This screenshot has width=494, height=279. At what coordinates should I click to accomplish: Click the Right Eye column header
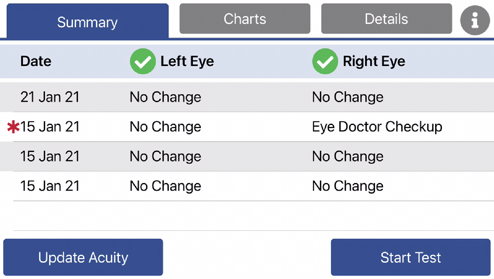click(374, 61)
